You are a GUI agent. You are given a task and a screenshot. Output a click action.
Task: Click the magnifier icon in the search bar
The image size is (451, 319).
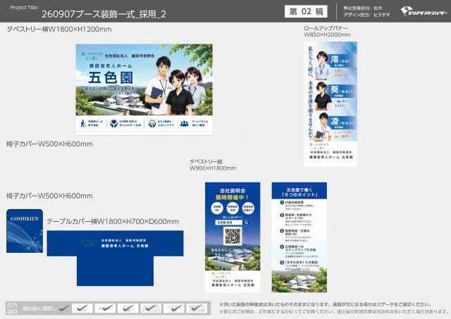click(x=246, y=223)
